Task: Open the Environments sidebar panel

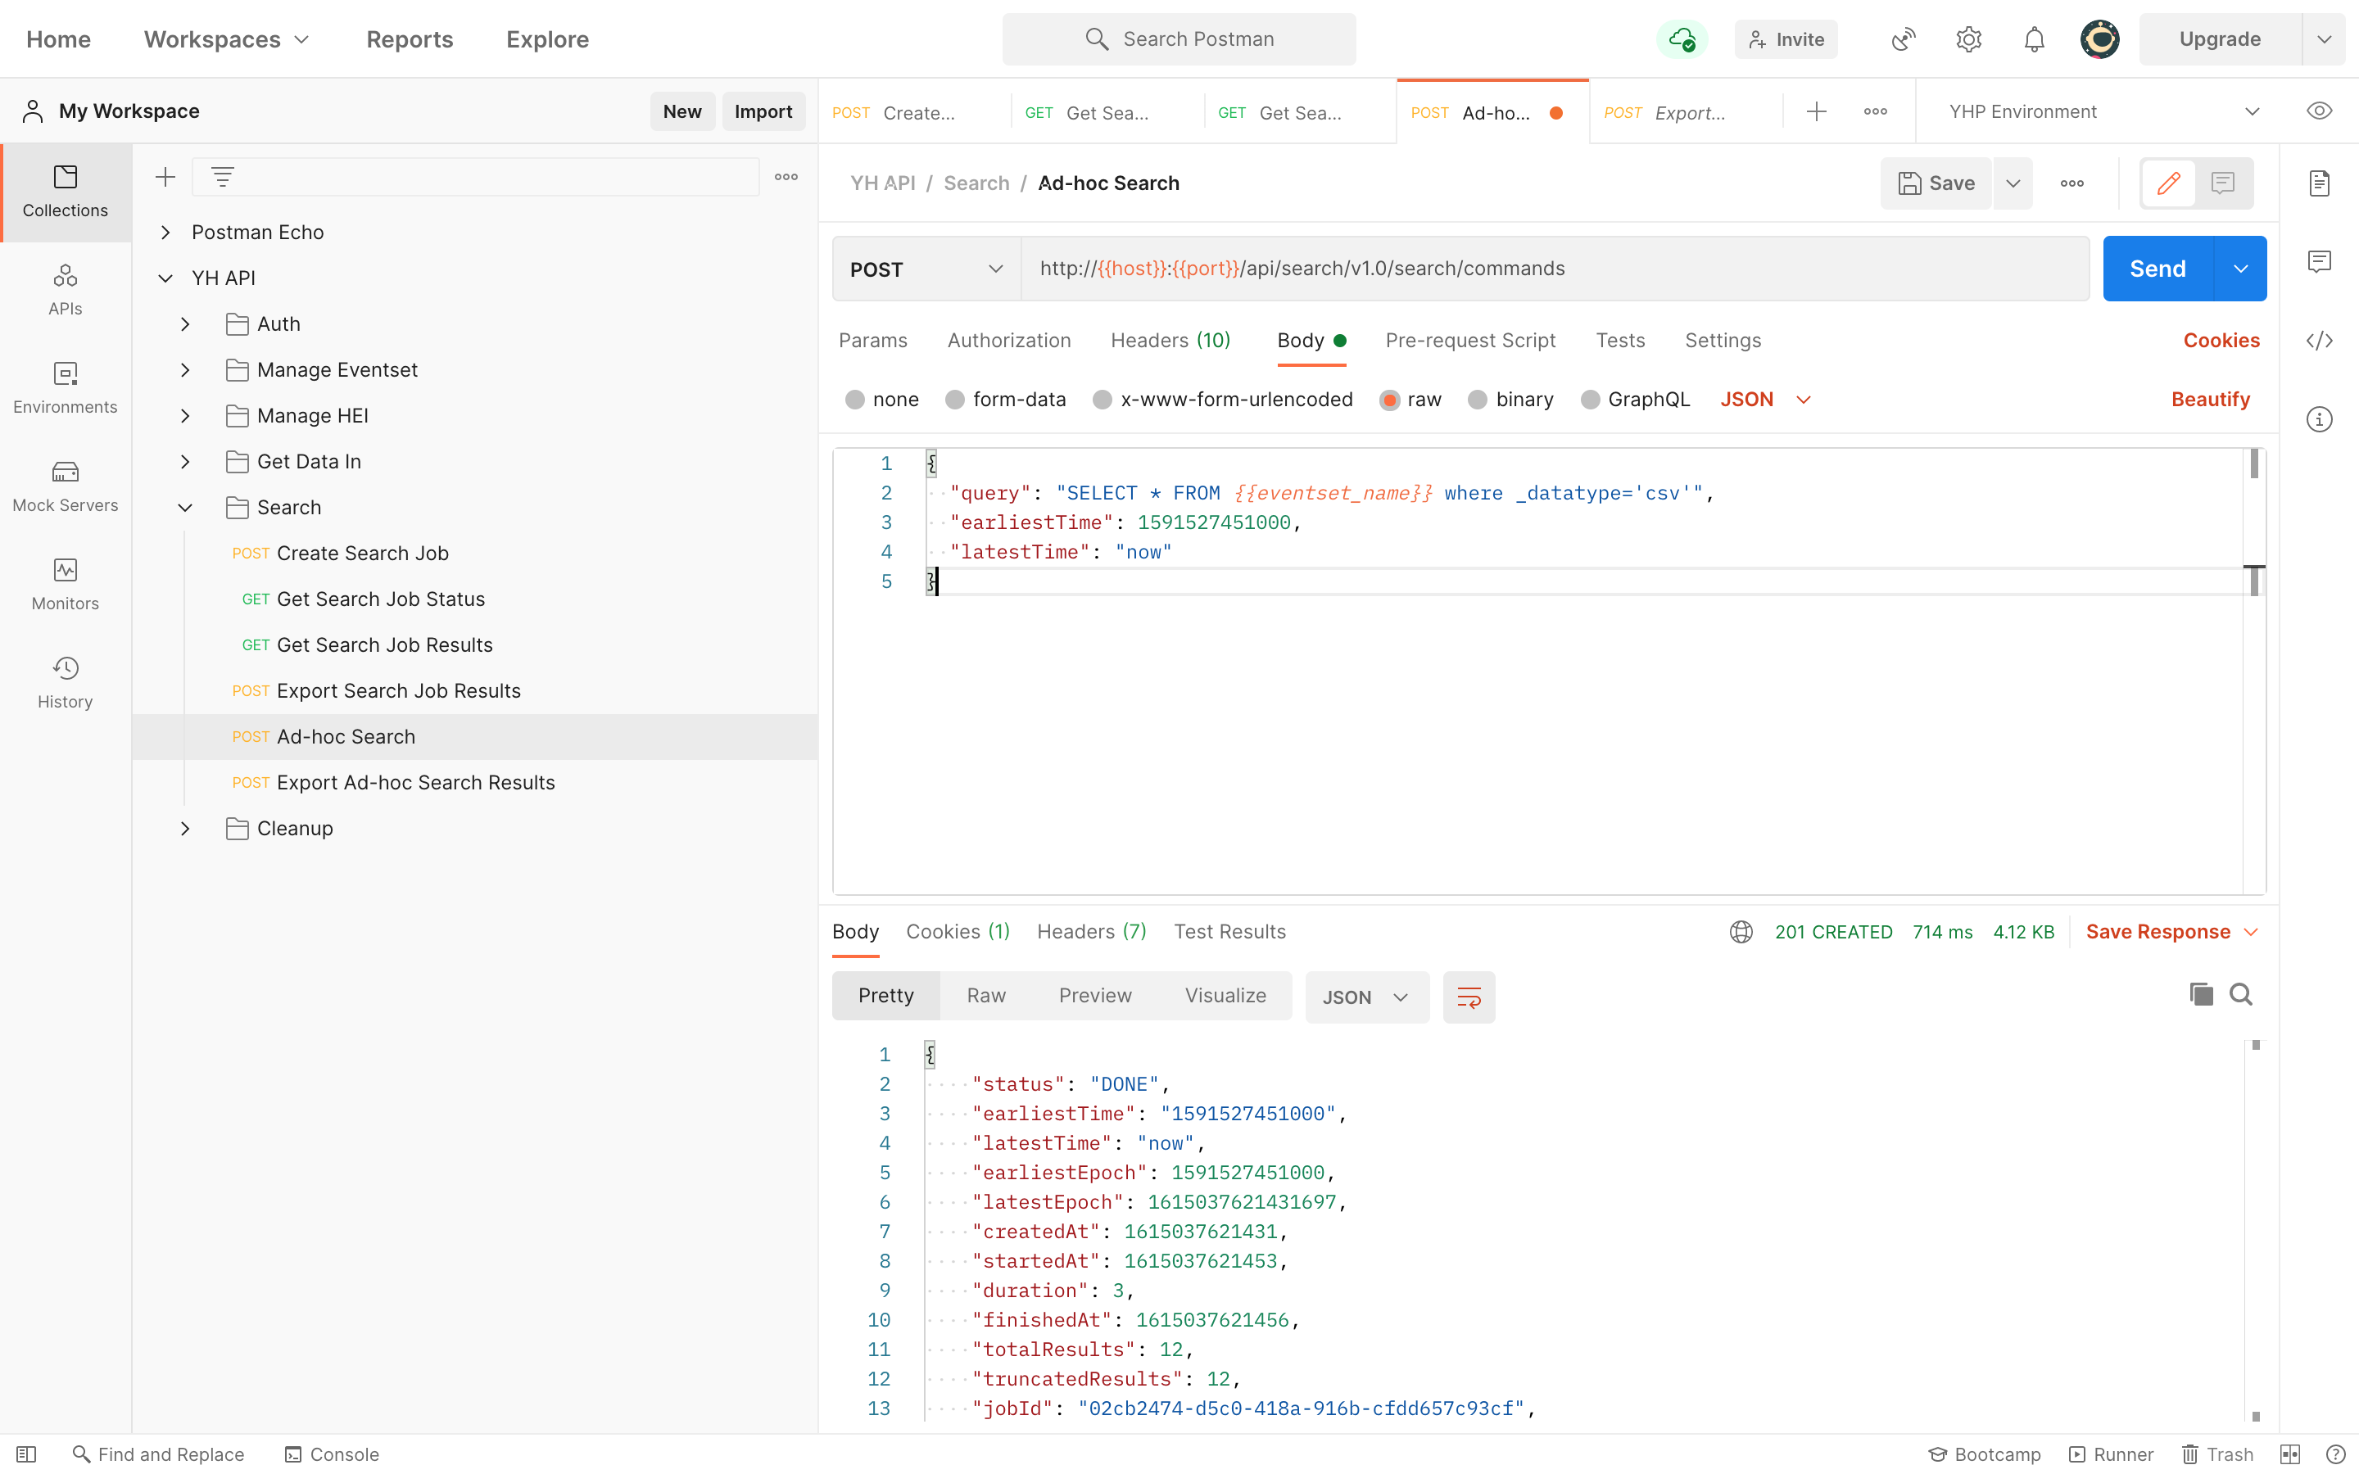Action: tap(66, 388)
